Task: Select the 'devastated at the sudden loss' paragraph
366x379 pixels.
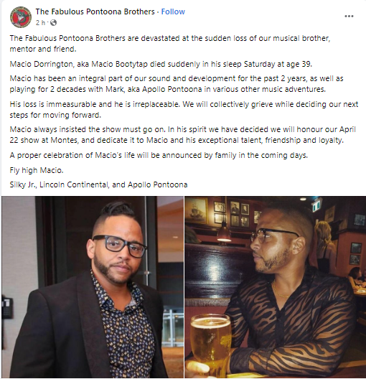Action: [170, 44]
